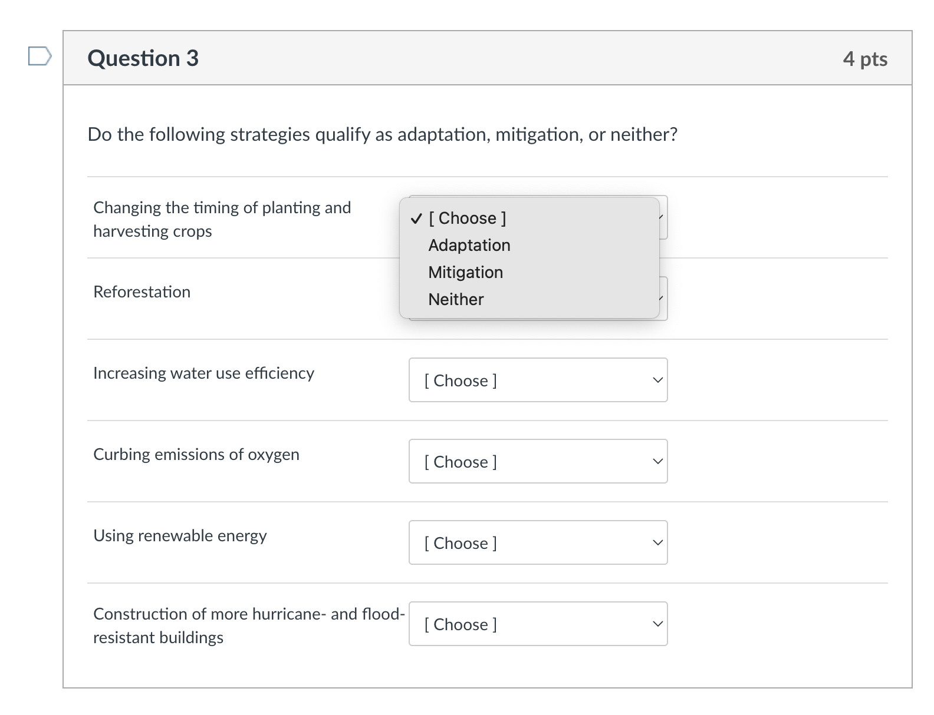The height and width of the screenshot is (715, 934).
Task: Click the Increasing water use efficiency label
Action: point(203,373)
